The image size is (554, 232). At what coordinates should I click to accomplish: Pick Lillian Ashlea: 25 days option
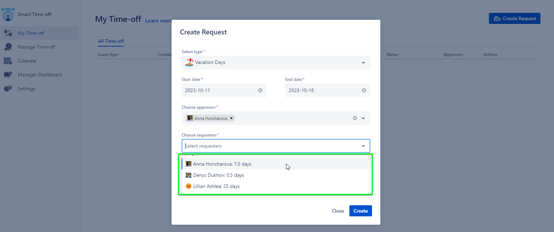click(216, 186)
